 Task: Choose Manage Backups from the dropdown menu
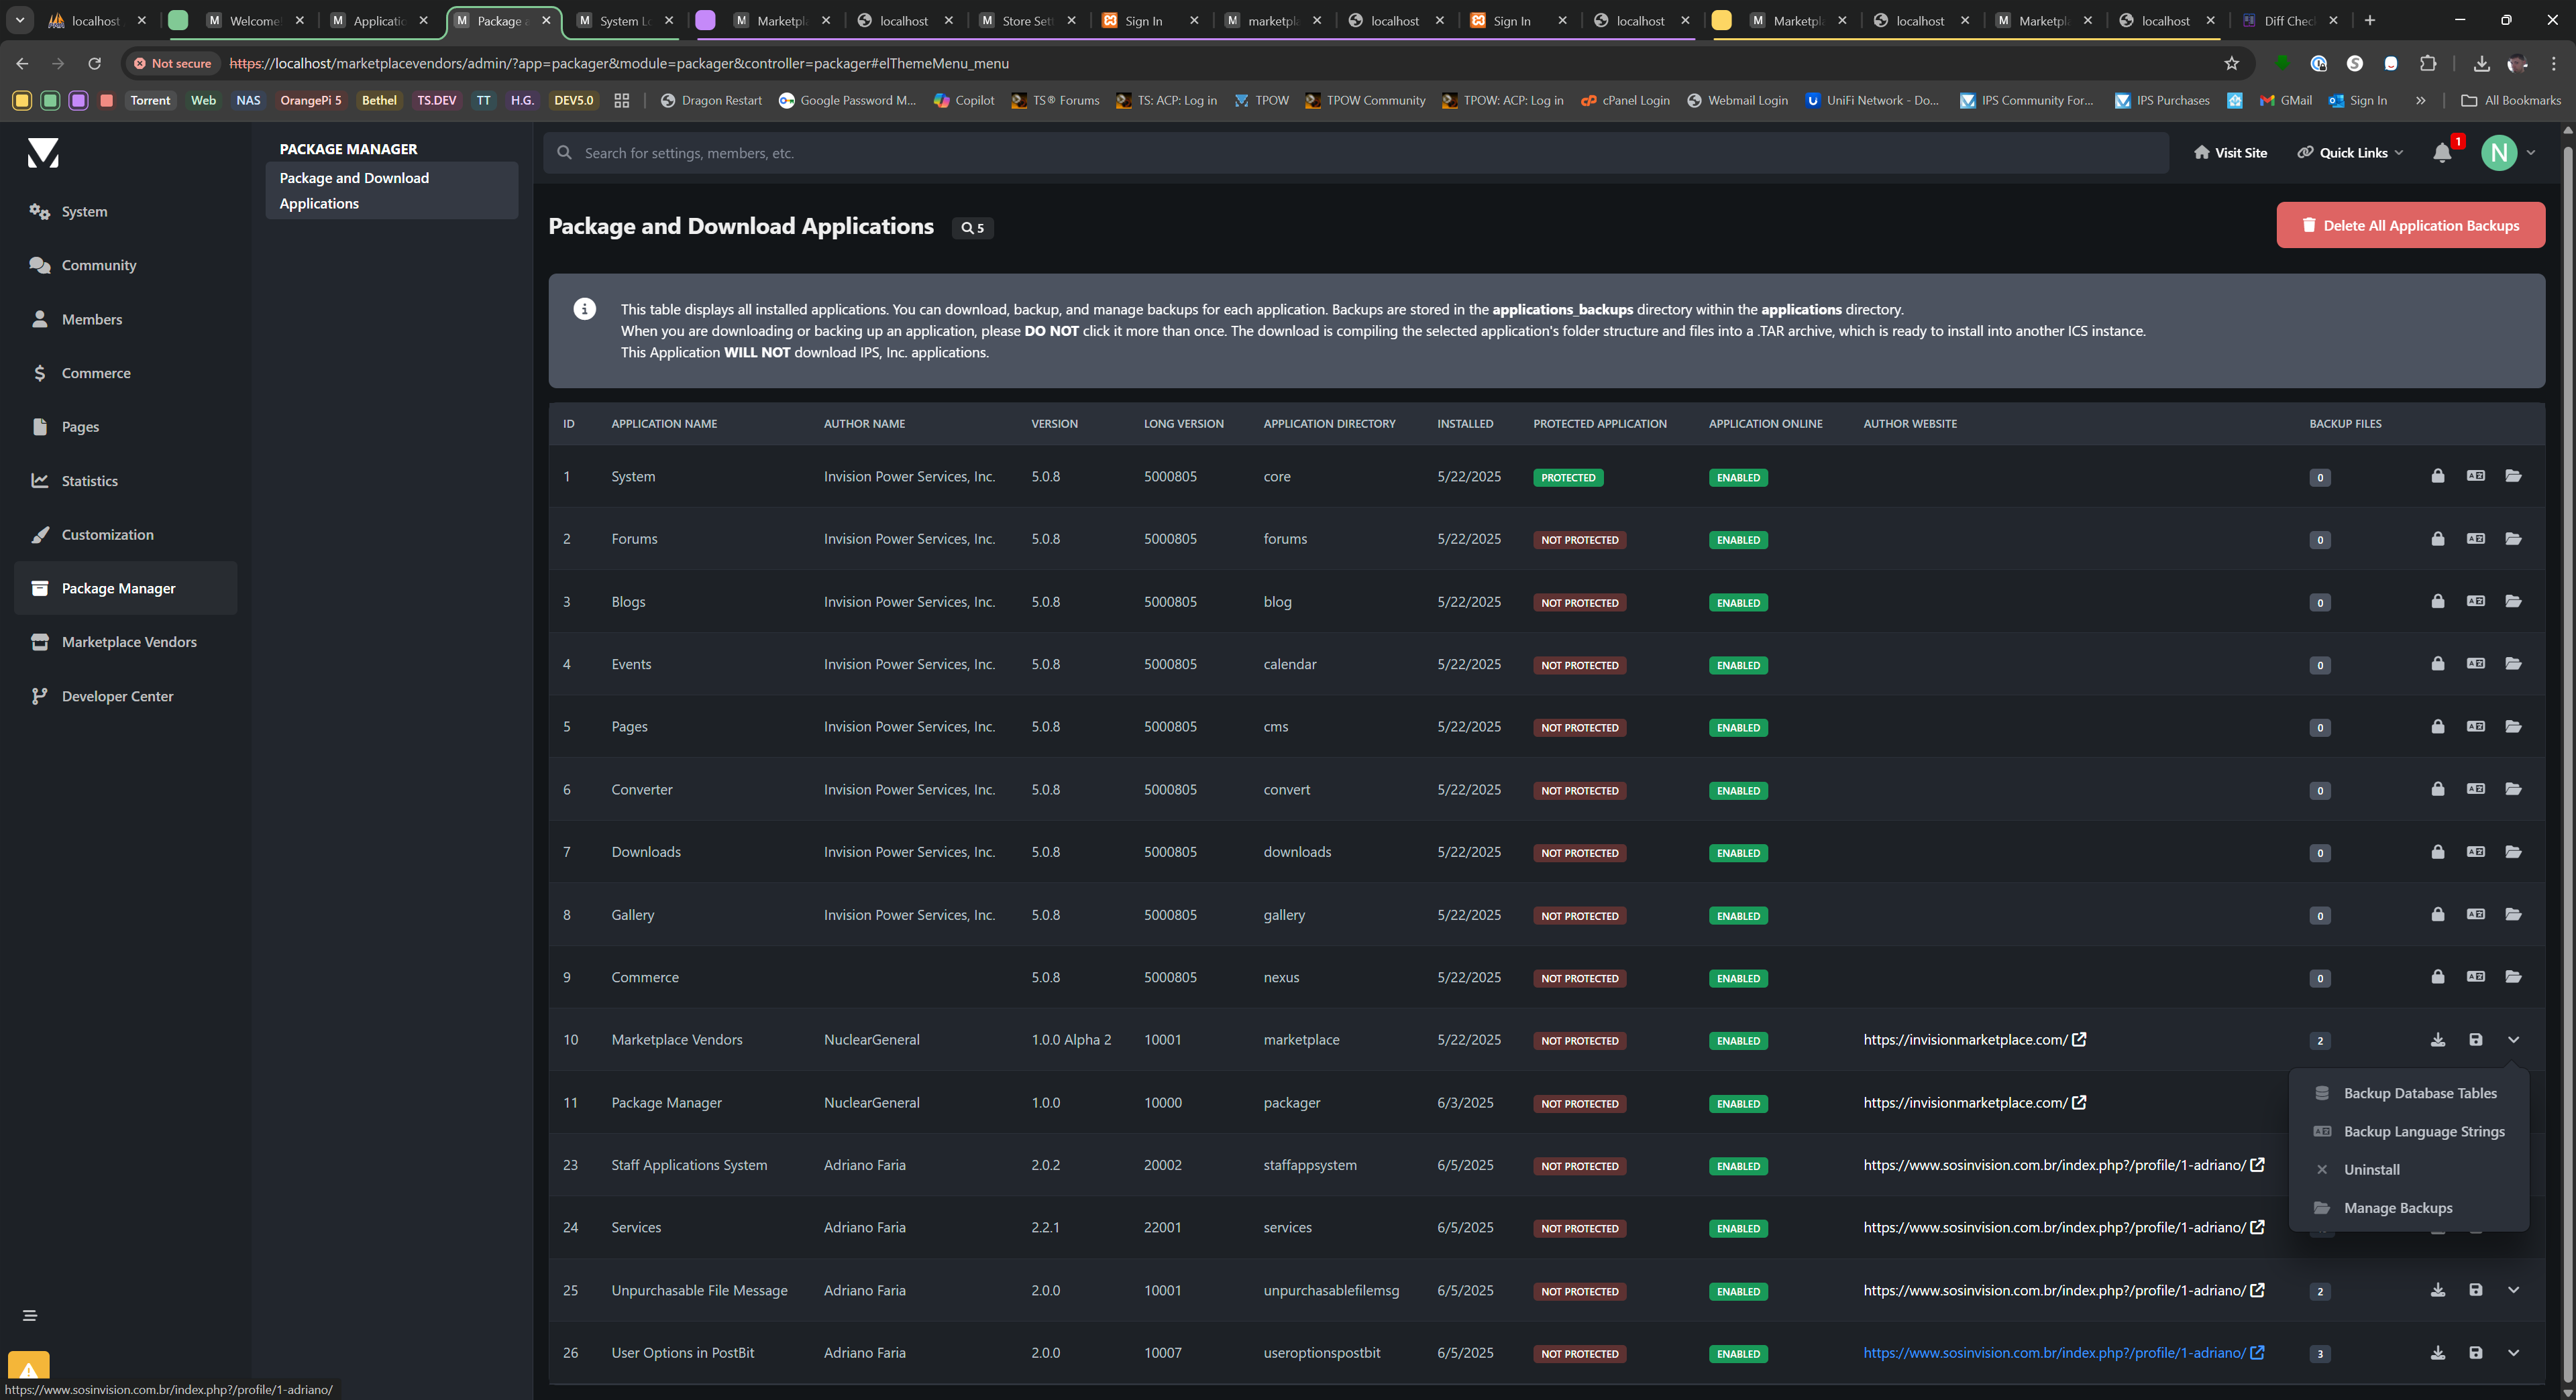[x=2409, y=1207]
